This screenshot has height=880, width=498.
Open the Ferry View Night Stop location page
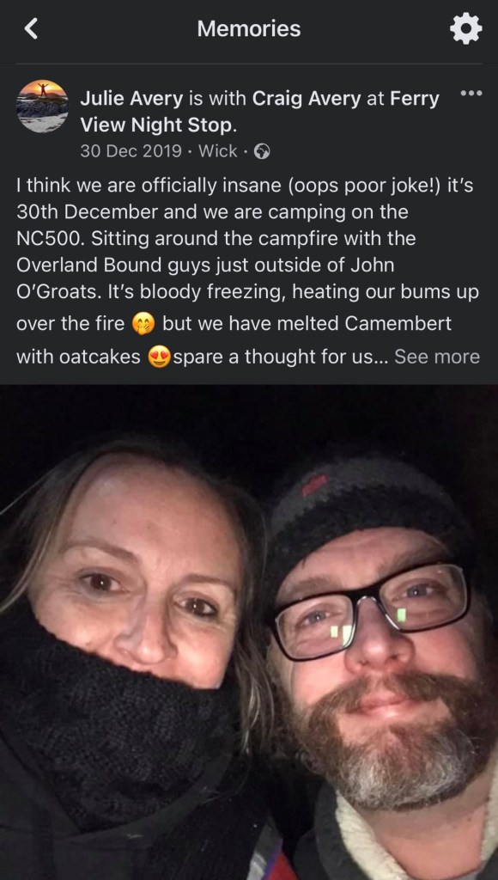259,113
